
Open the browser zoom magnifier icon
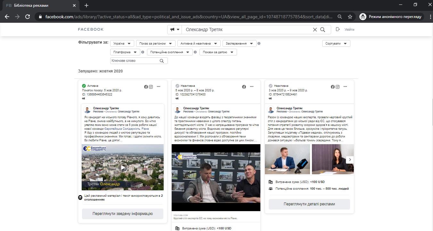pos(340,17)
